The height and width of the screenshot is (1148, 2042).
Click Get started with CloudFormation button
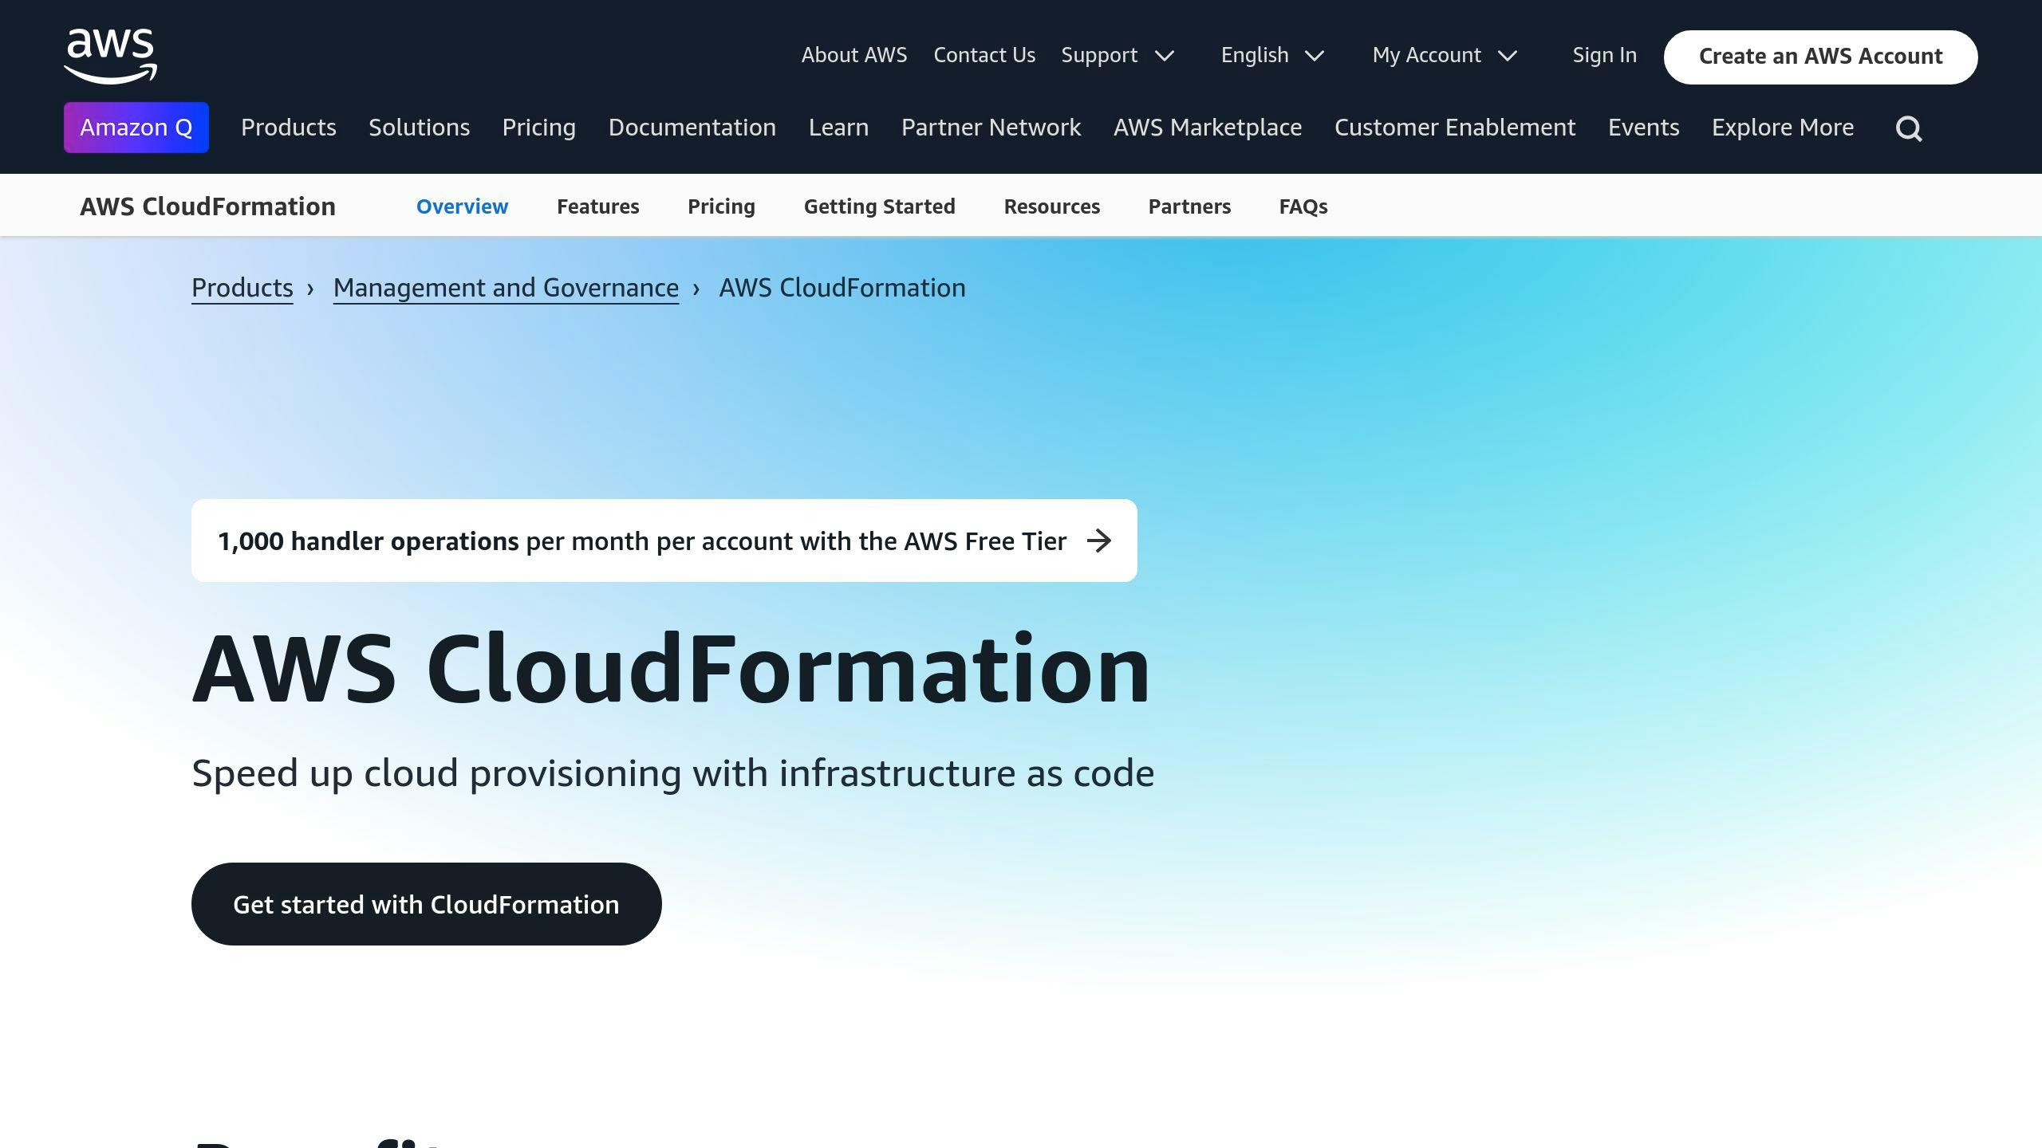426,904
